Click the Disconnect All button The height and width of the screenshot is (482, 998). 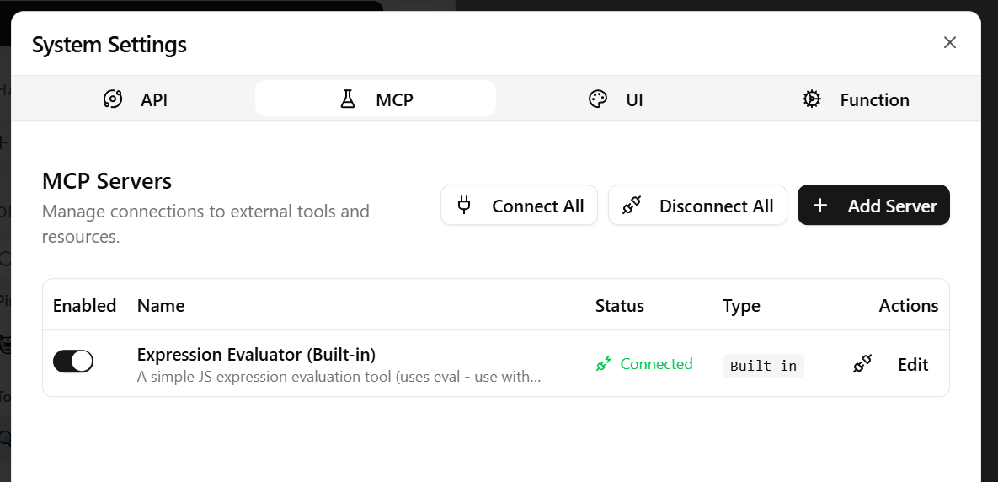coord(697,205)
